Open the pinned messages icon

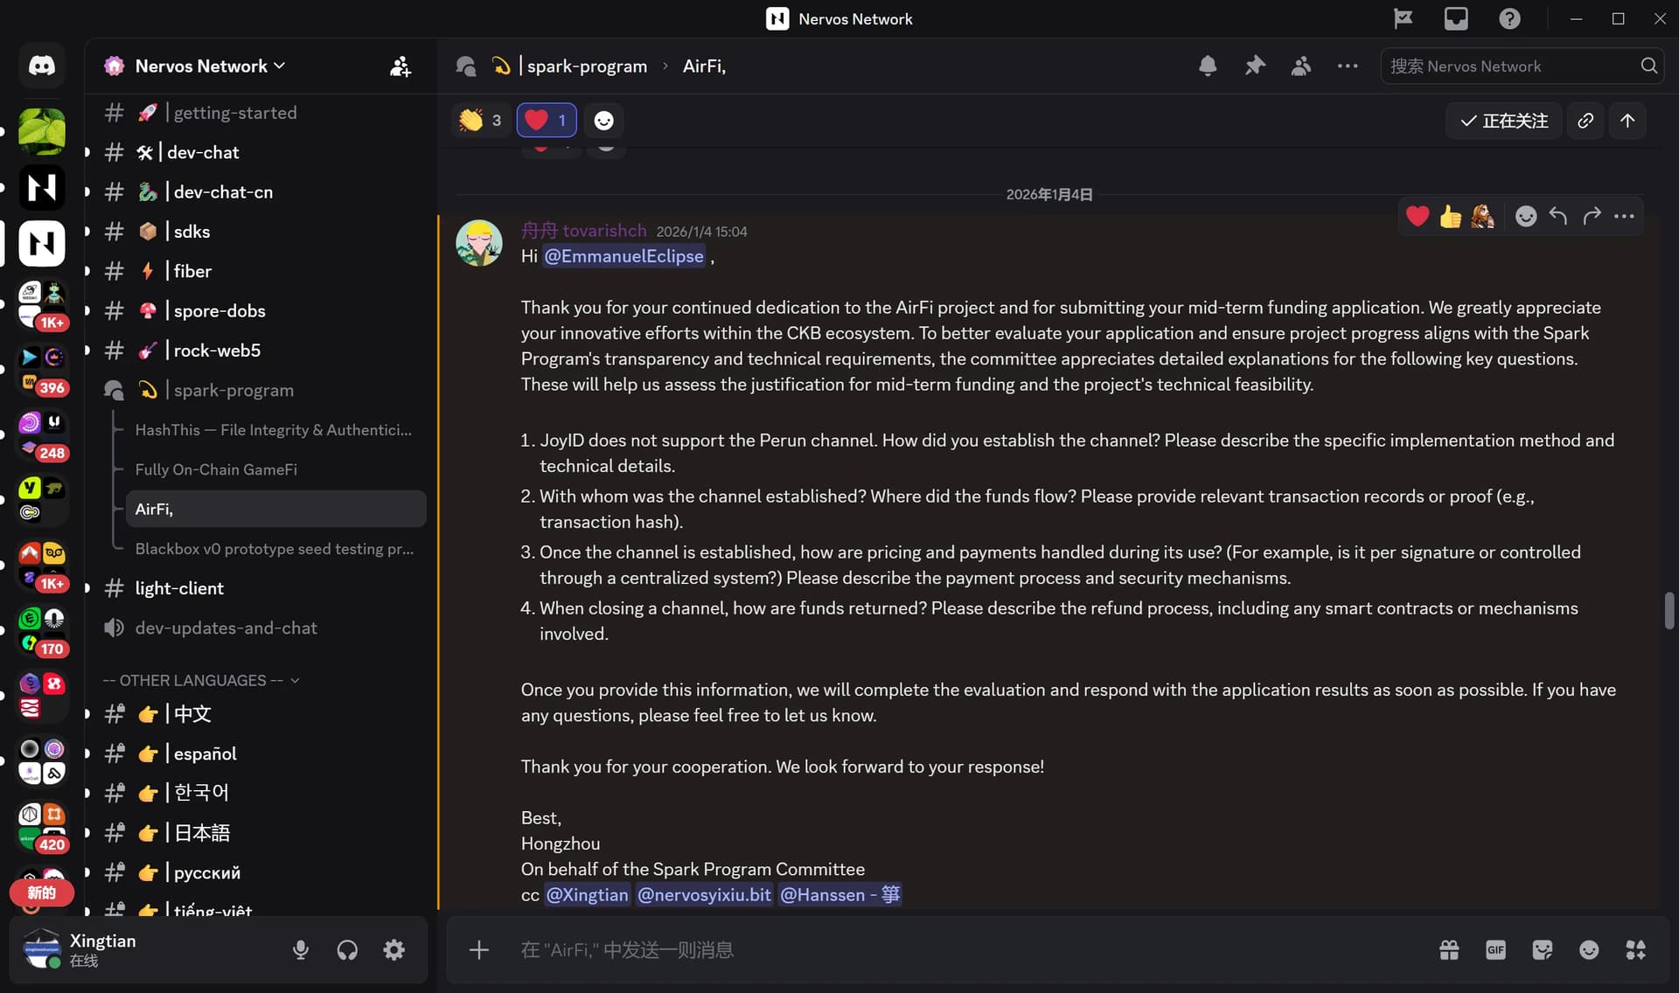point(1255,66)
